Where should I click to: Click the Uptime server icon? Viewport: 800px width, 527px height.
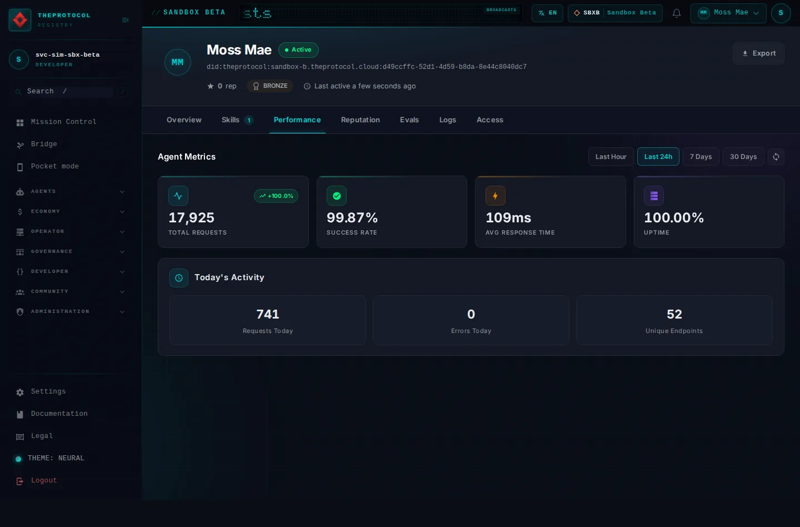point(654,196)
